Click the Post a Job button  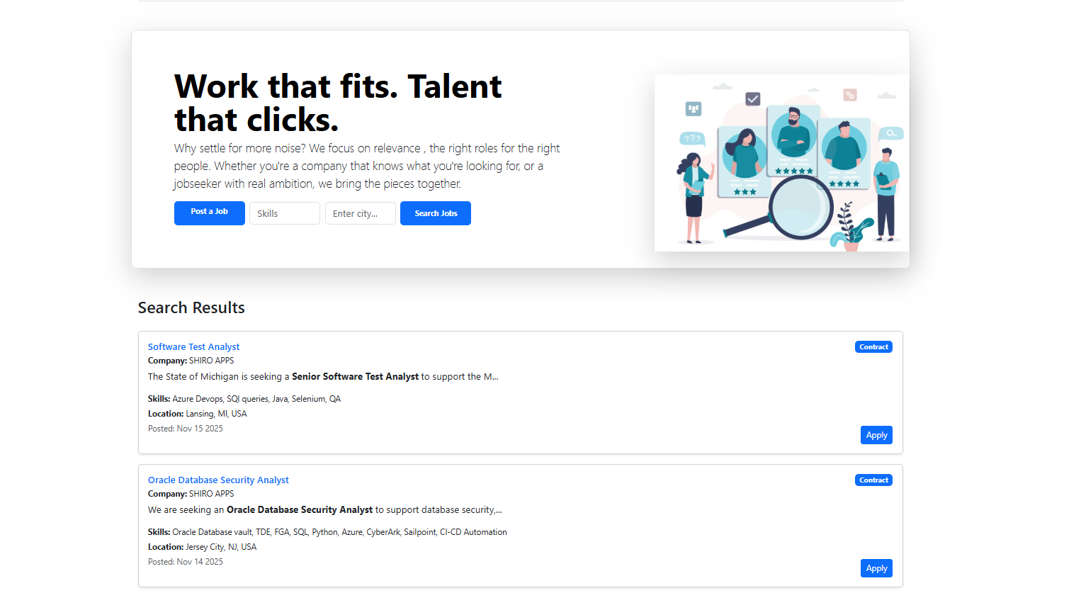[x=209, y=213]
